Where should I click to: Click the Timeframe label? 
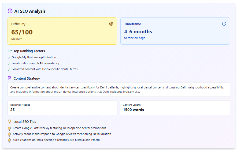(x=132, y=24)
